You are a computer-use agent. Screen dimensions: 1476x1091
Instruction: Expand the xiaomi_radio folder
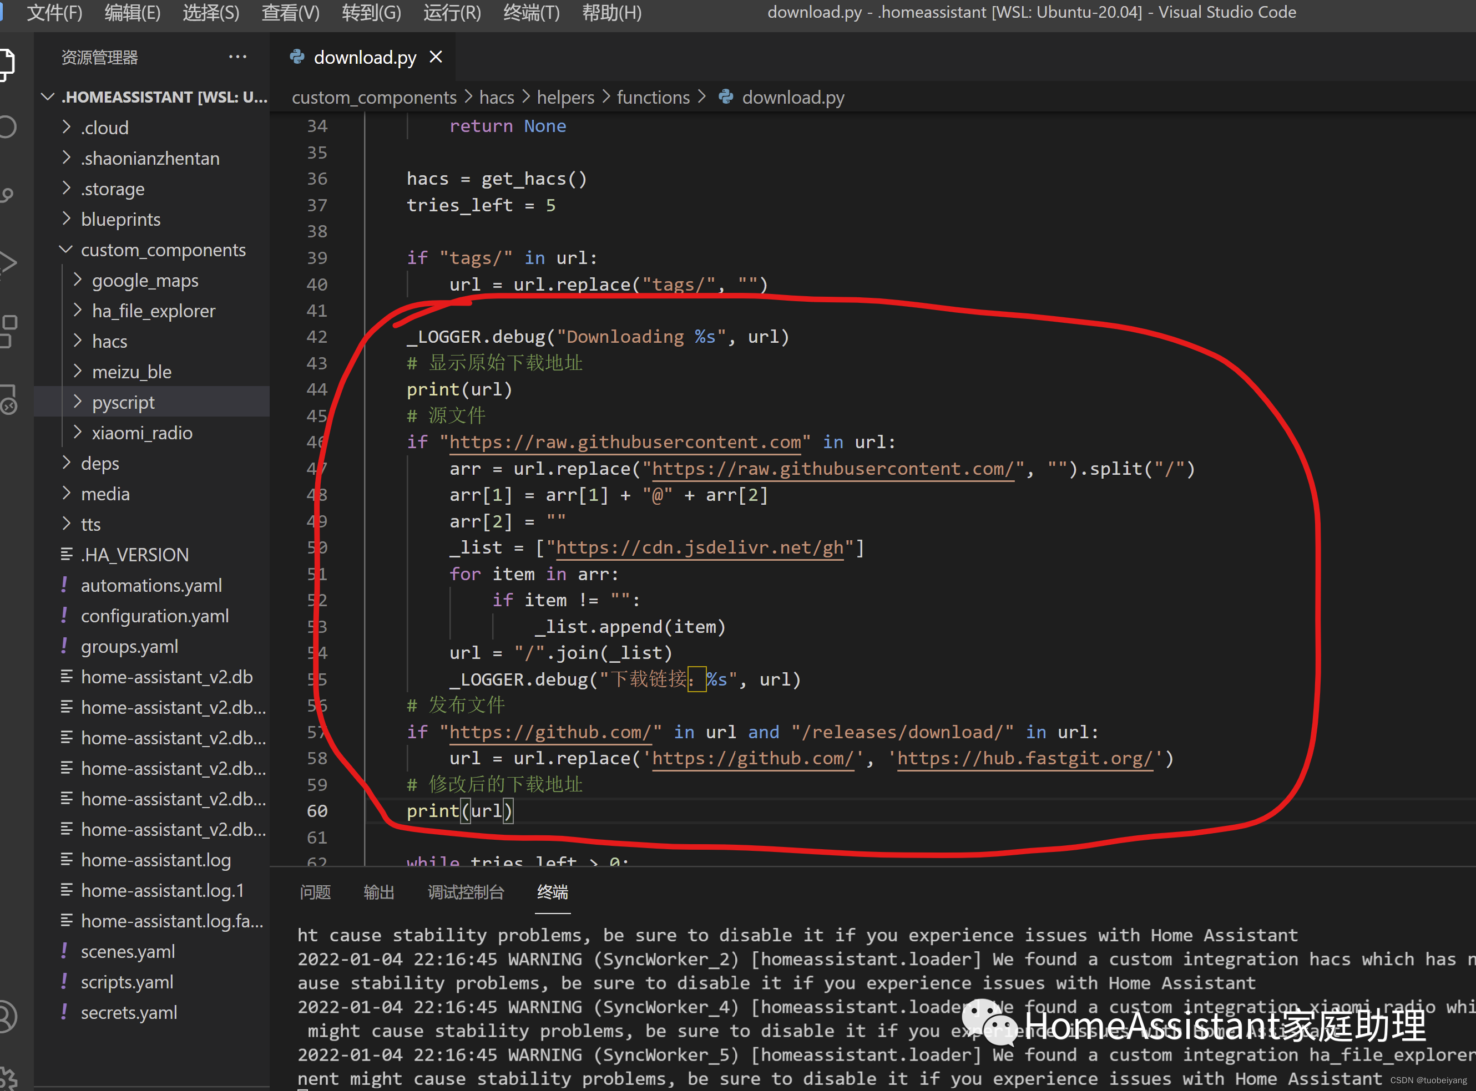[x=152, y=433]
